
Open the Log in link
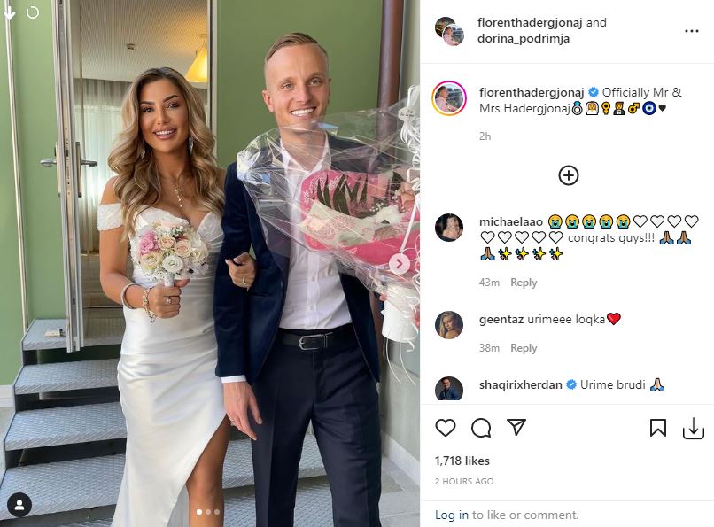click(x=451, y=515)
